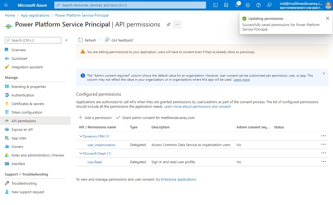Send feedback using the smiley icon
The width and height of the screenshot is (333, 205).
point(269,5)
